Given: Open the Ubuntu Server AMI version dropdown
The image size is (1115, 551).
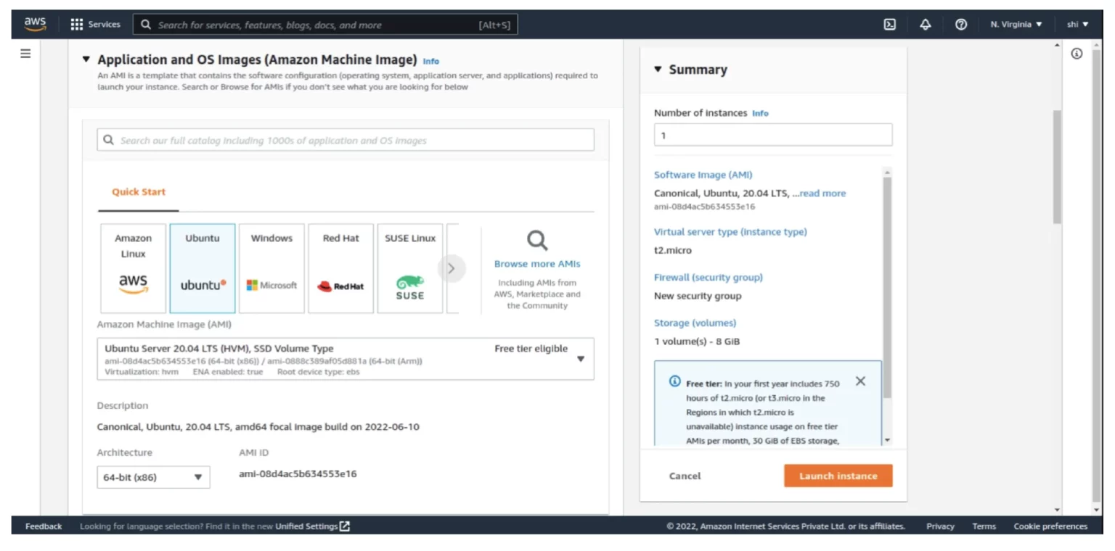Looking at the screenshot, I should coord(580,358).
